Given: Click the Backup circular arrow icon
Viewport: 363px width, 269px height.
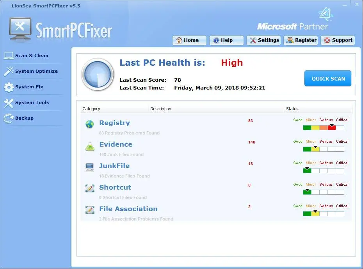Looking at the screenshot, I should click(x=9, y=118).
